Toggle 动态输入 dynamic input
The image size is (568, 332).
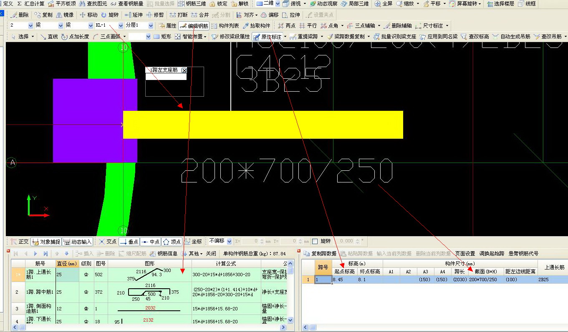click(77, 241)
